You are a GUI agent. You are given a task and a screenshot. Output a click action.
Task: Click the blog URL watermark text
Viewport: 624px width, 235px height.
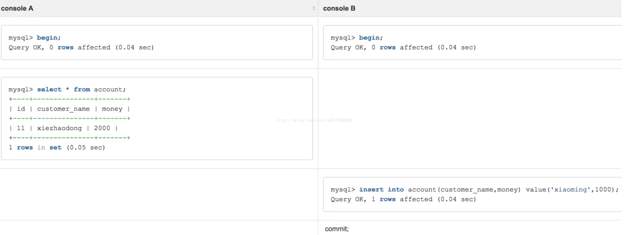tap(314, 120)
